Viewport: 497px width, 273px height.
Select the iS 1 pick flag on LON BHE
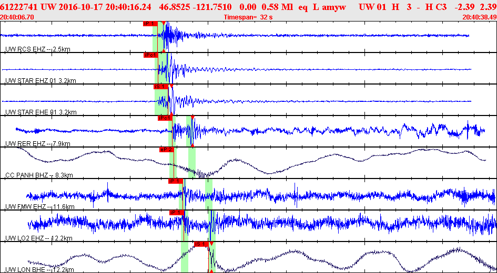(201, 244)
